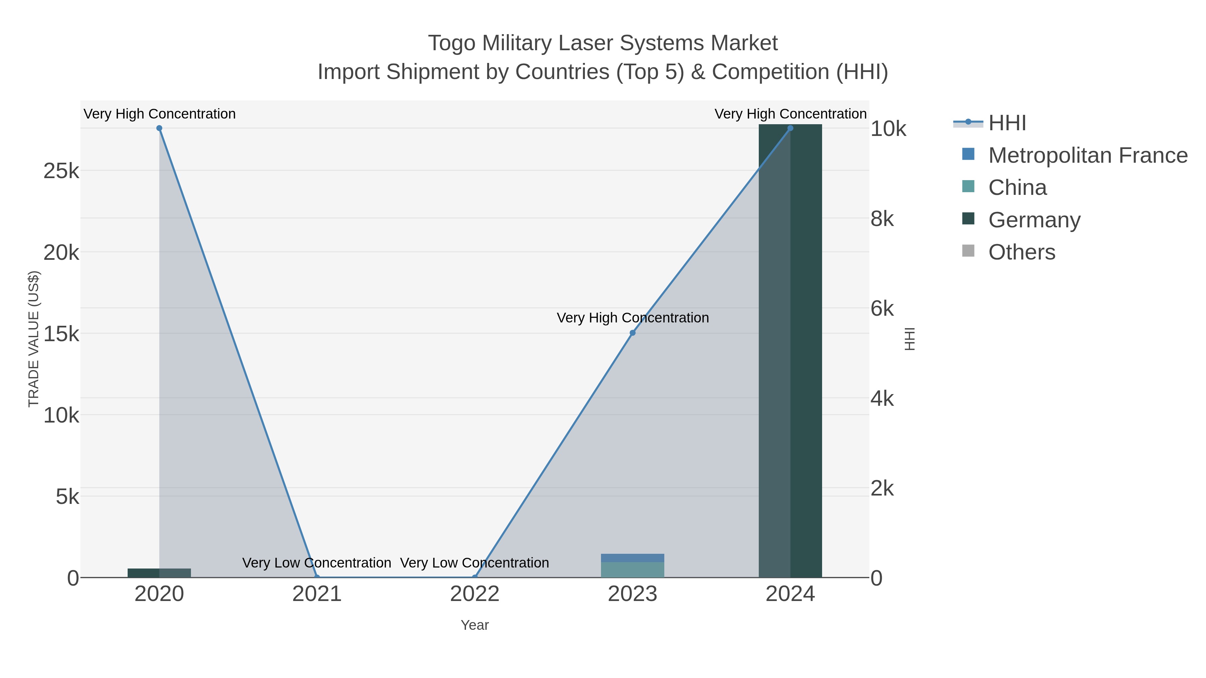Click the right-side 'HHI' axis title
1206x678 pixels.
click(x=909, y=339)
